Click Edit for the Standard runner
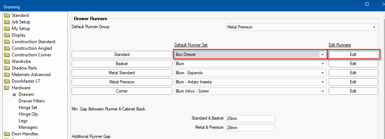Viewport: 385px width, 139px height. [x=353, y=55]
